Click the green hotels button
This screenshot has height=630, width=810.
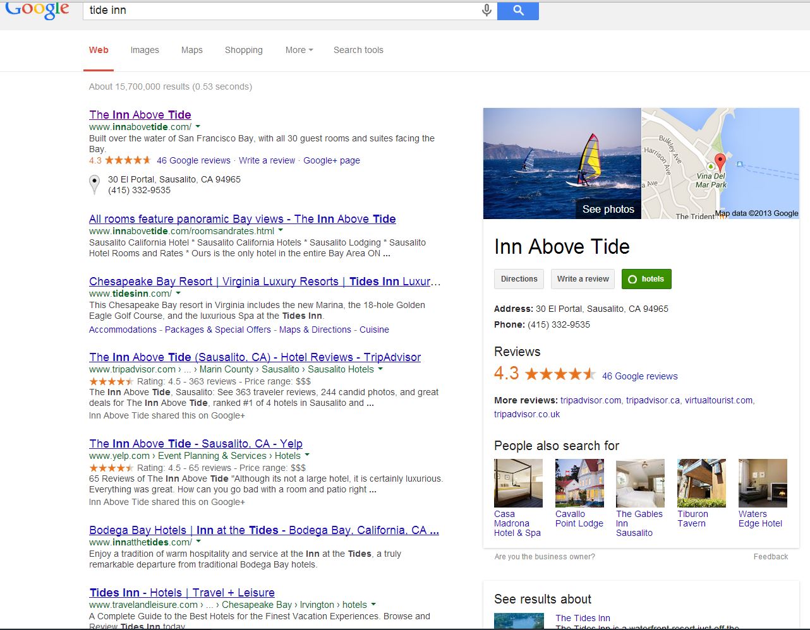646,279
